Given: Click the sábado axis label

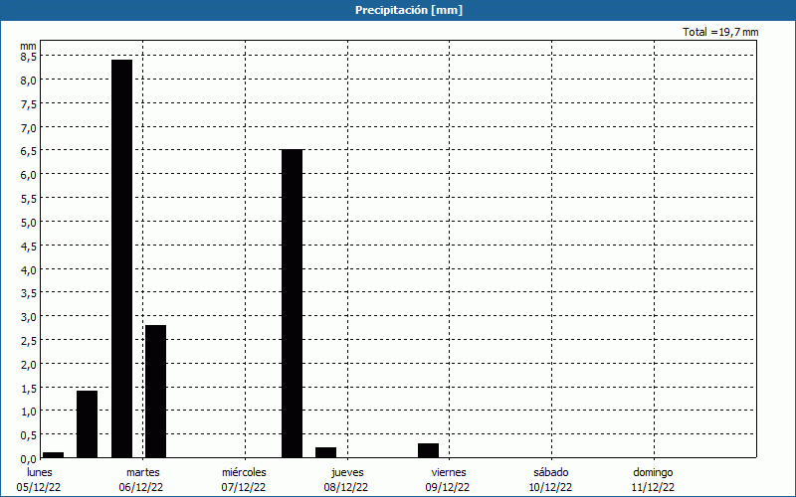Looking at the screenshot, I should (x=551, y=472).
